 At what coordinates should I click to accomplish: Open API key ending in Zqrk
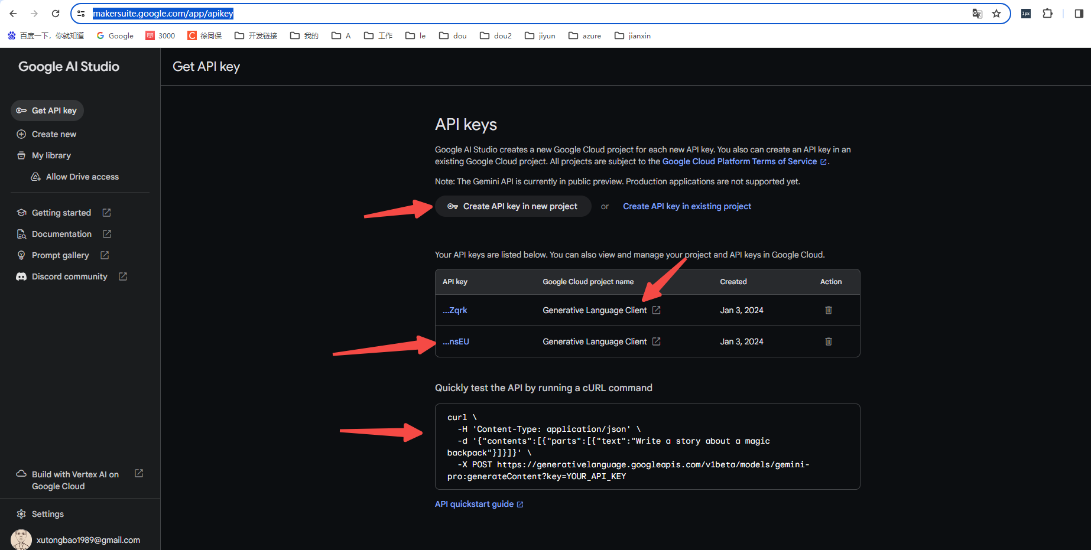coord(455,310)
